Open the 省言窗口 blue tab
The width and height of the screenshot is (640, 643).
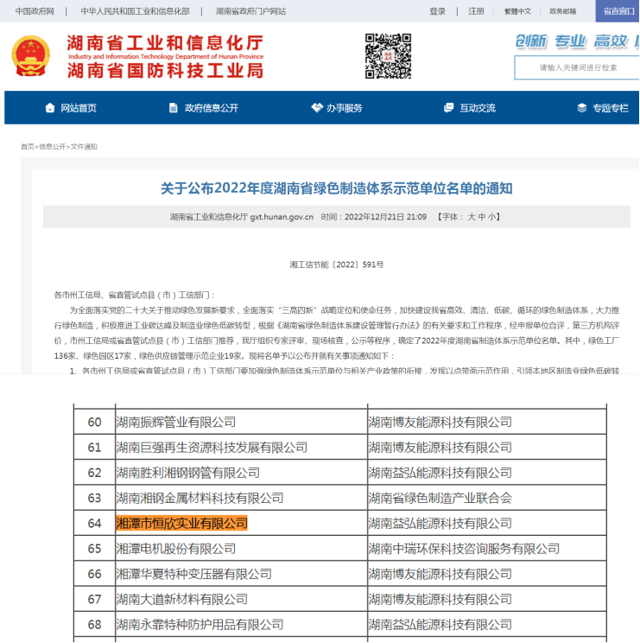click(618, 11)
